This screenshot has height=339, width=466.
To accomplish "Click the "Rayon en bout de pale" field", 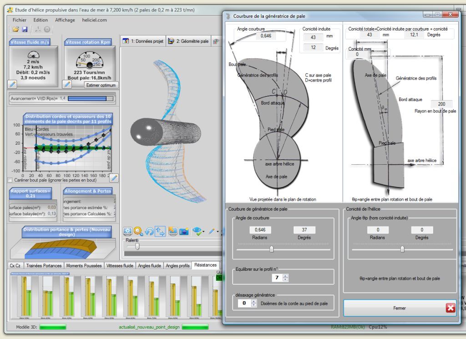I will [441, 104].
